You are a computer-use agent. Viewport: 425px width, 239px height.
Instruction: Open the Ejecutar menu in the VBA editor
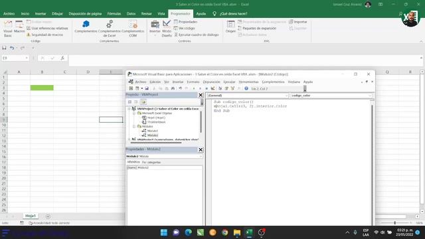click(x=229, y=82)
